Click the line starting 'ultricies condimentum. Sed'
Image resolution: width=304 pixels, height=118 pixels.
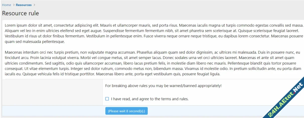(150, 63)
